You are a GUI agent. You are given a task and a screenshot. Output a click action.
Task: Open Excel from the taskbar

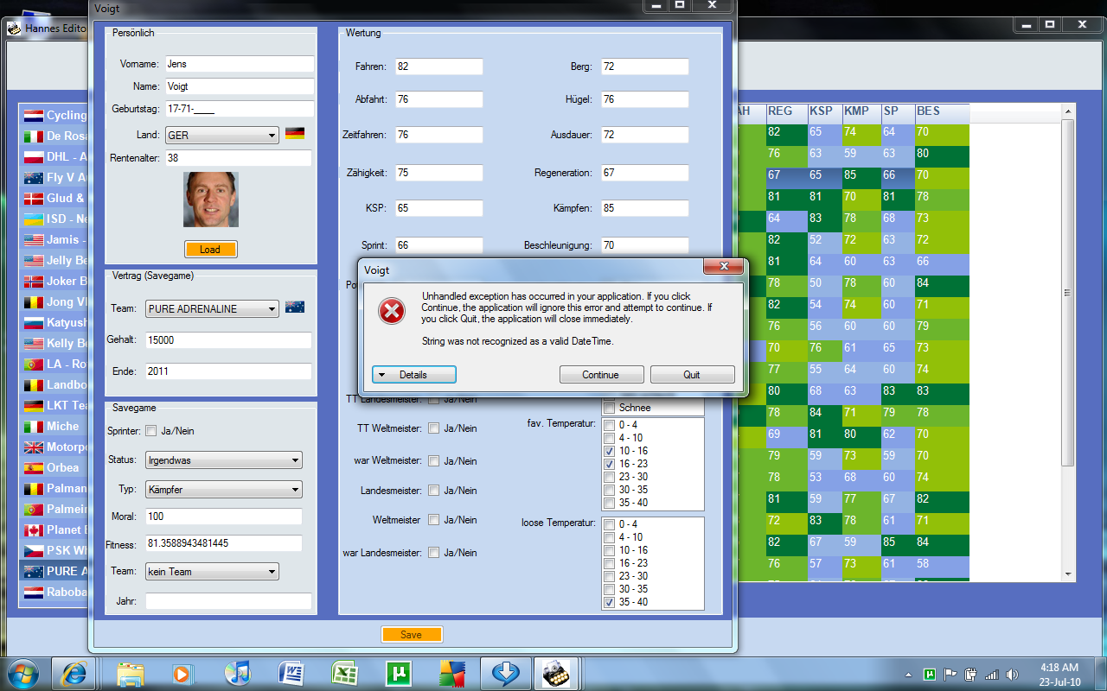[x=346, y=673]
